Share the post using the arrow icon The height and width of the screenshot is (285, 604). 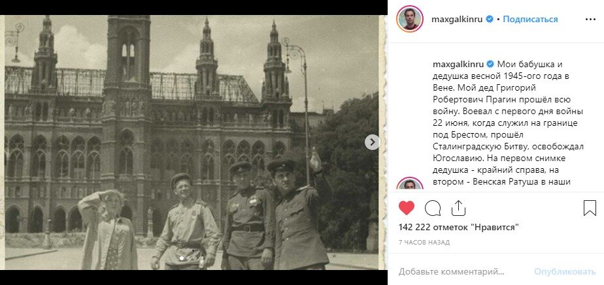[458, 208]
